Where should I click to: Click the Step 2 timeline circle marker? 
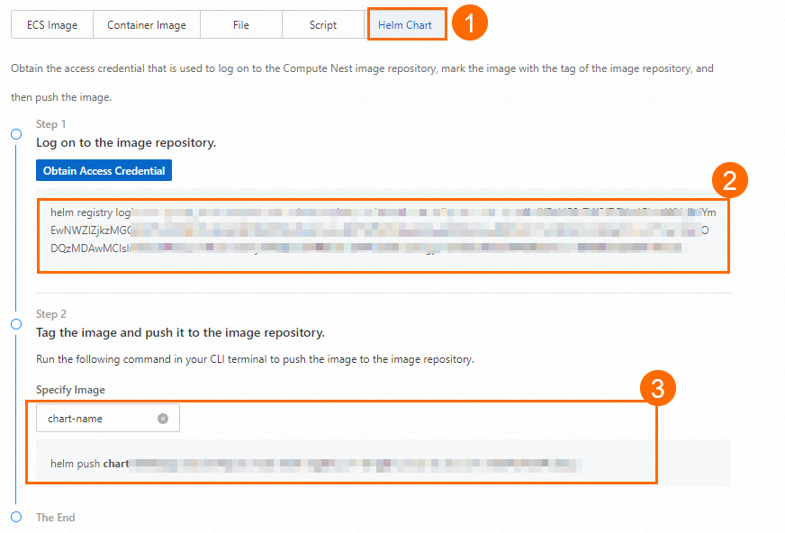click(16, 323)
